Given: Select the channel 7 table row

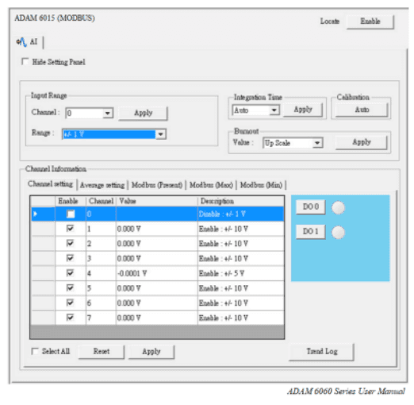Looking at the screenshot, I should (157, 318).
